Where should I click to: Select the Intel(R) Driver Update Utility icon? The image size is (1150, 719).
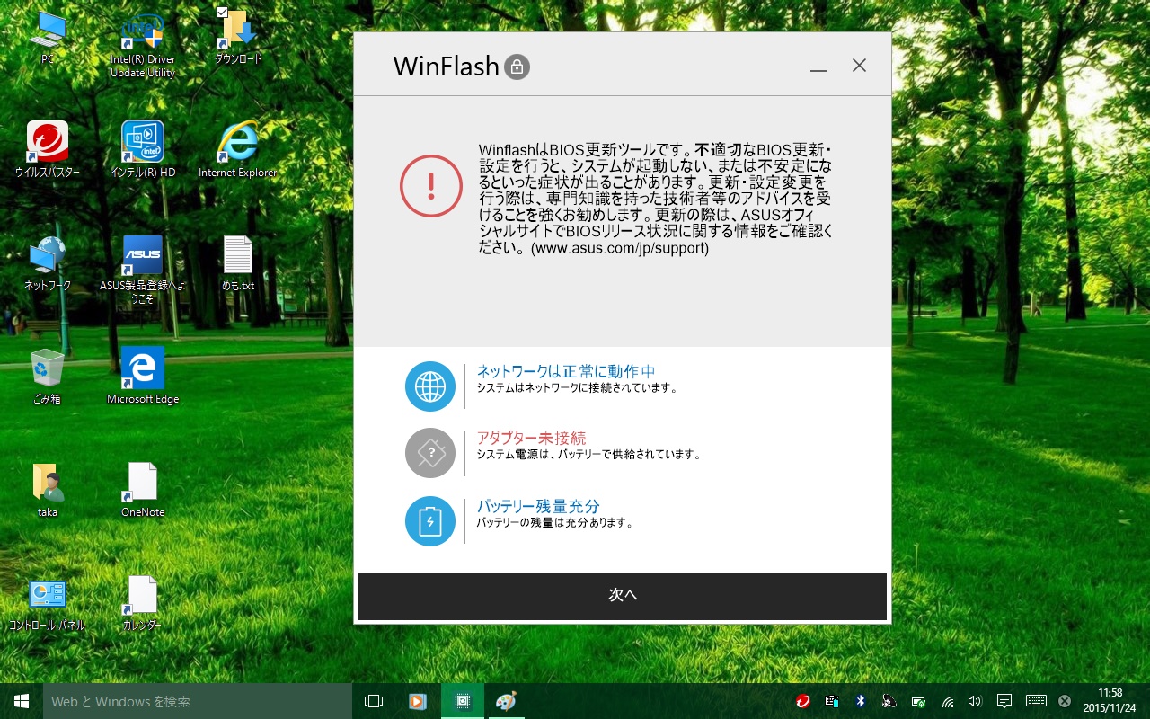[142, 45]
